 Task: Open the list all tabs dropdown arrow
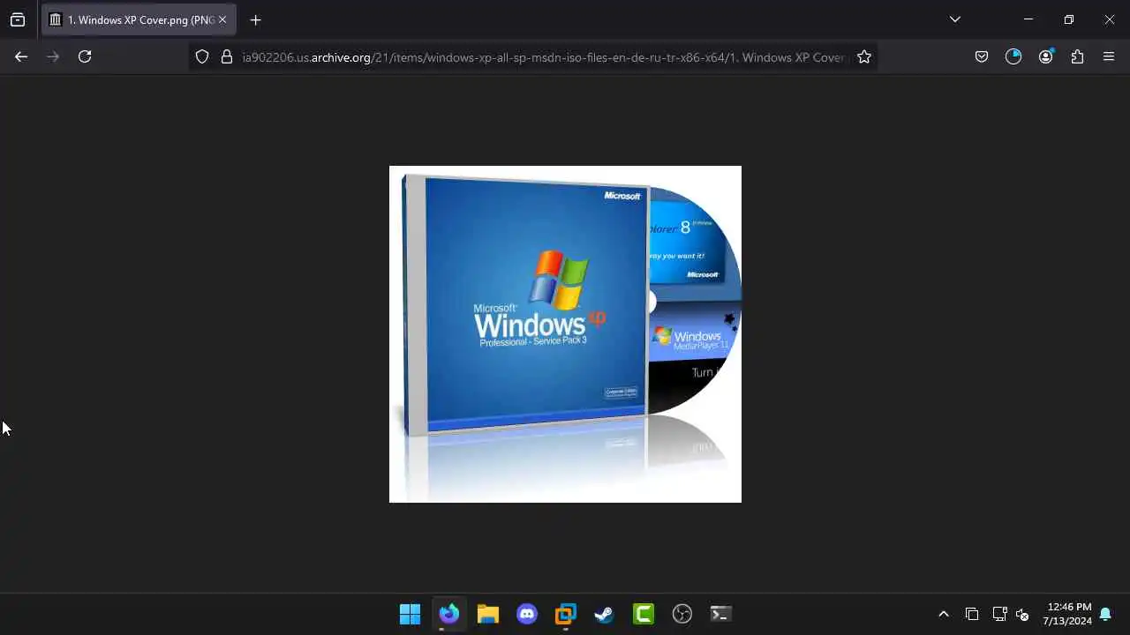tap(954, 19)
